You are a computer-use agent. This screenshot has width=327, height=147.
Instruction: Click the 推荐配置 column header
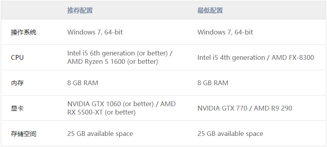[x=80, y=10]
